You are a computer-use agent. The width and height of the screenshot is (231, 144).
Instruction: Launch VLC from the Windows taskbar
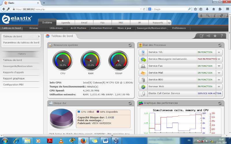click(61, 141)
